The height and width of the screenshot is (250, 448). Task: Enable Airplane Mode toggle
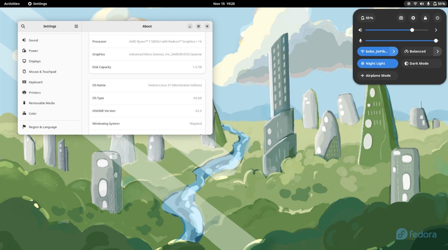tap(378, 75)
